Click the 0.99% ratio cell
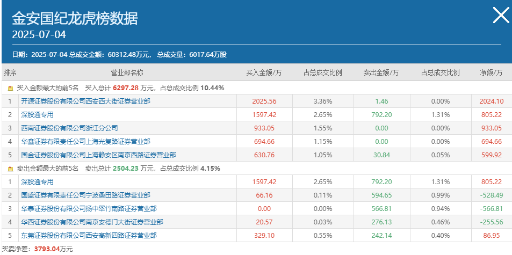Viewport: 512px width, 255px height. [440, 195]
